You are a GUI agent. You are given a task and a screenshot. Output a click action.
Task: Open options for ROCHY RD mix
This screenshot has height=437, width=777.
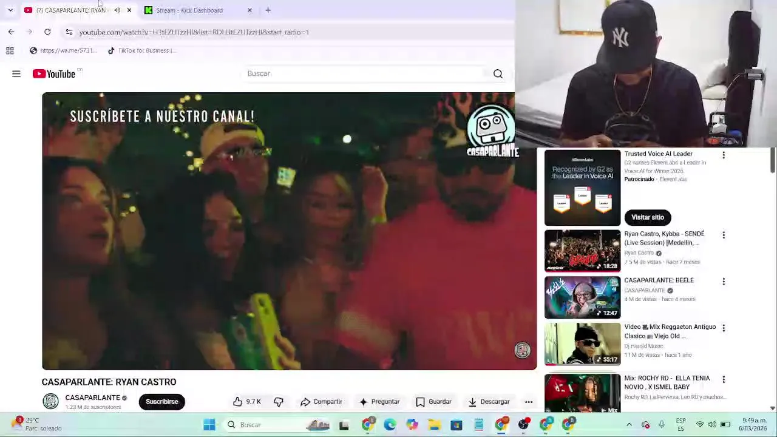(x=724, y=379)
